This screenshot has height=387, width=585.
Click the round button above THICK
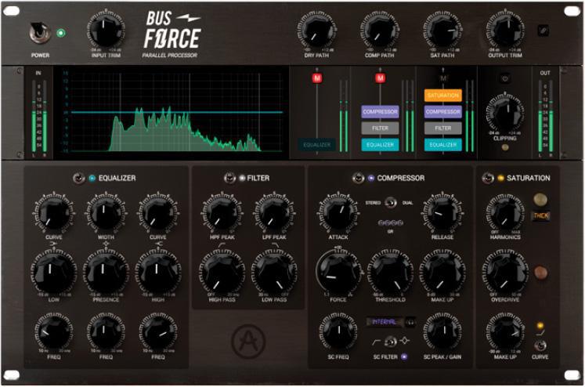coord(540,200)
